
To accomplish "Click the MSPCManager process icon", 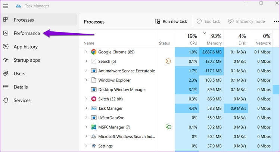I will (x=94, y=127).
